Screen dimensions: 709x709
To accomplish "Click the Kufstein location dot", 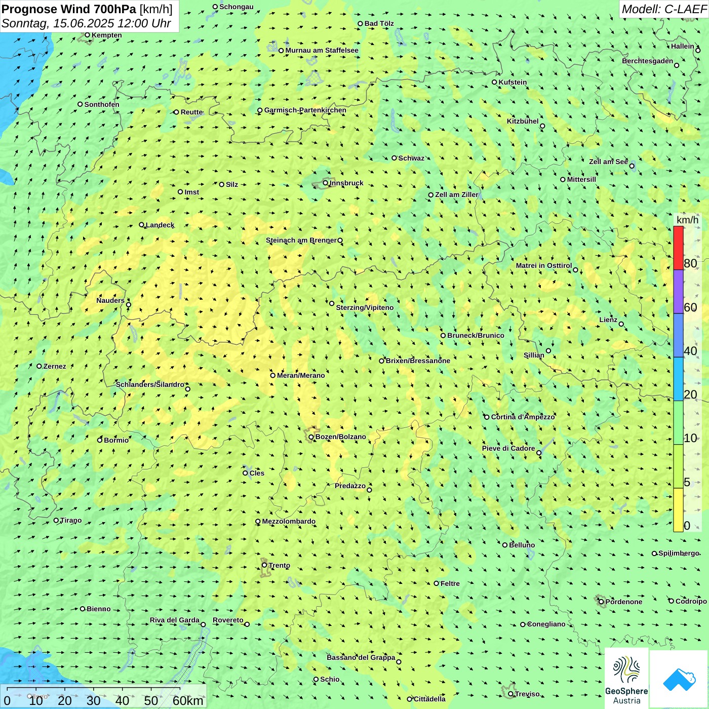I will 495,82.
